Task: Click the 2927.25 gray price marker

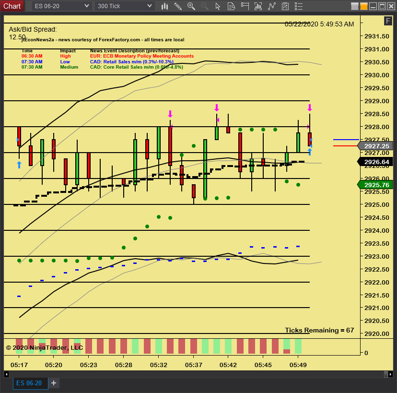Action: pyautogui.click(x=375, y=146)
